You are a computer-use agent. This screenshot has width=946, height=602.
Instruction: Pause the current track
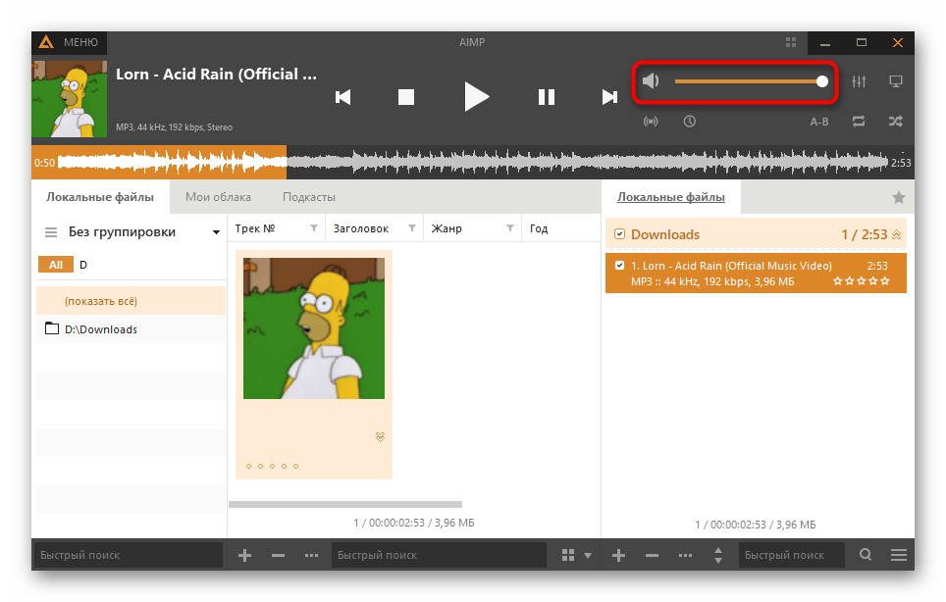pyautogui.click(x=546, y=97)
